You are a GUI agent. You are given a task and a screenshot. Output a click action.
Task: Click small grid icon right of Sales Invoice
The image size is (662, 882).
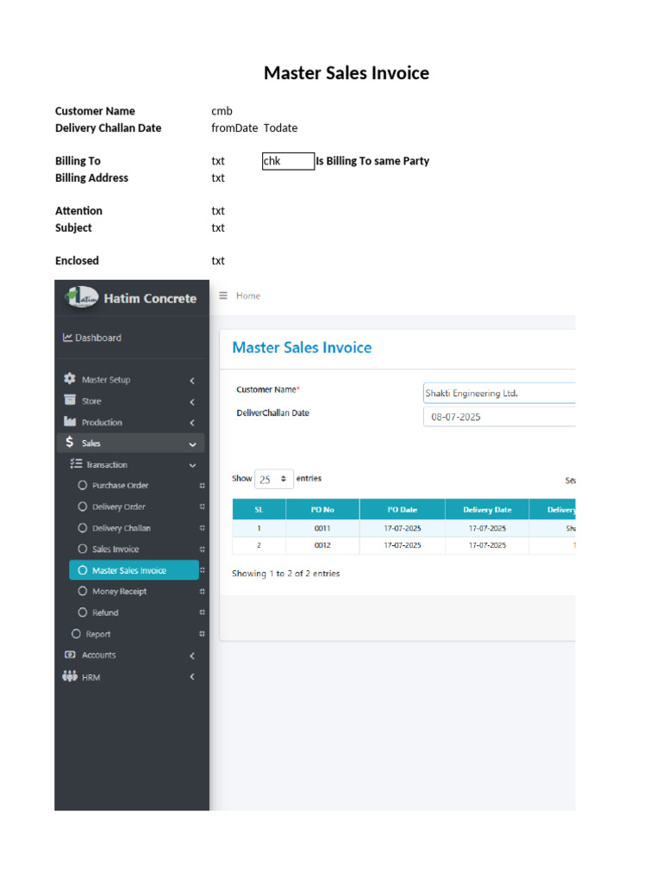(202, 549)
